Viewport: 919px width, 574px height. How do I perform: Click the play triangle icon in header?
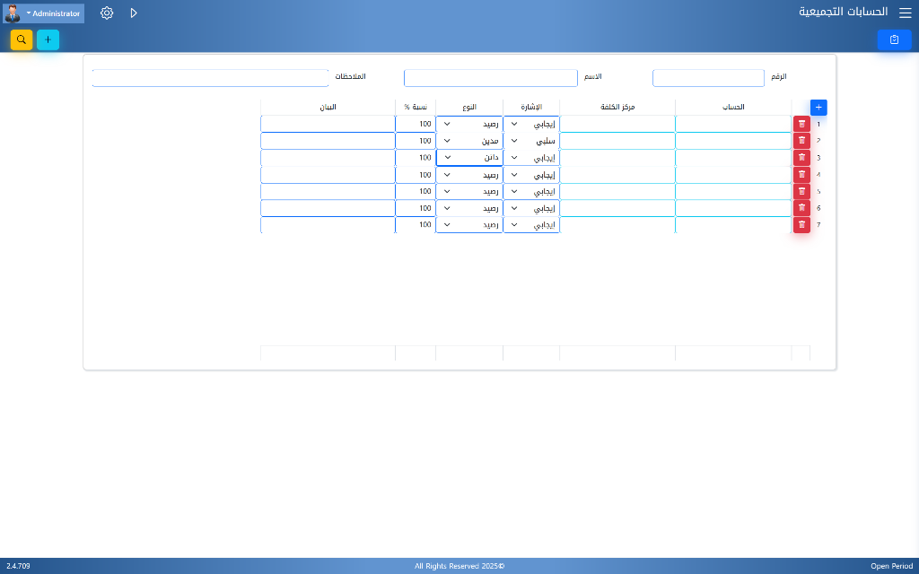click(x=134, y=13)
